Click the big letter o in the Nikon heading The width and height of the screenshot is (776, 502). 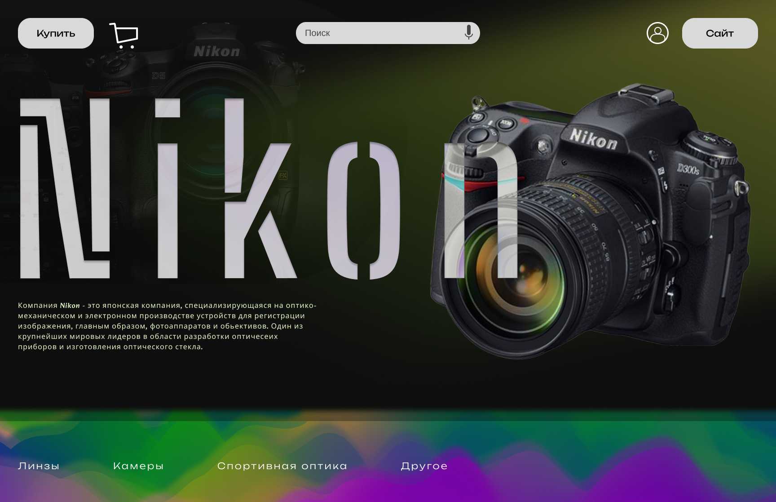[364, 210]
